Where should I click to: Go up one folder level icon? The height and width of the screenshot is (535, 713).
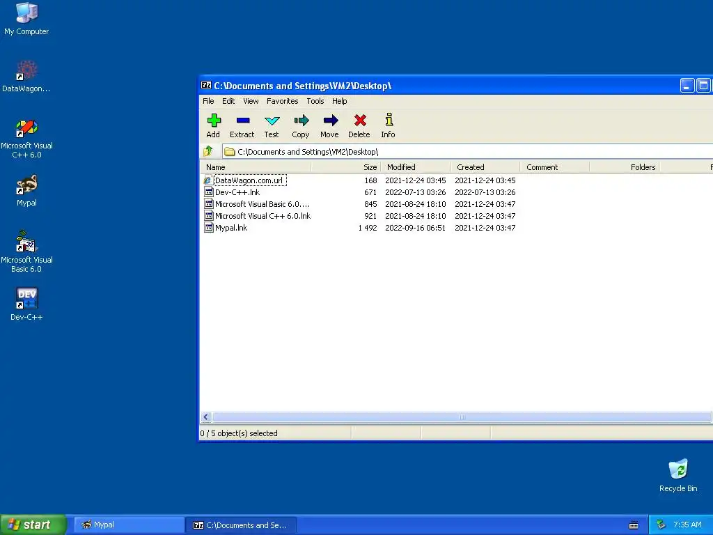pos(208,151)
